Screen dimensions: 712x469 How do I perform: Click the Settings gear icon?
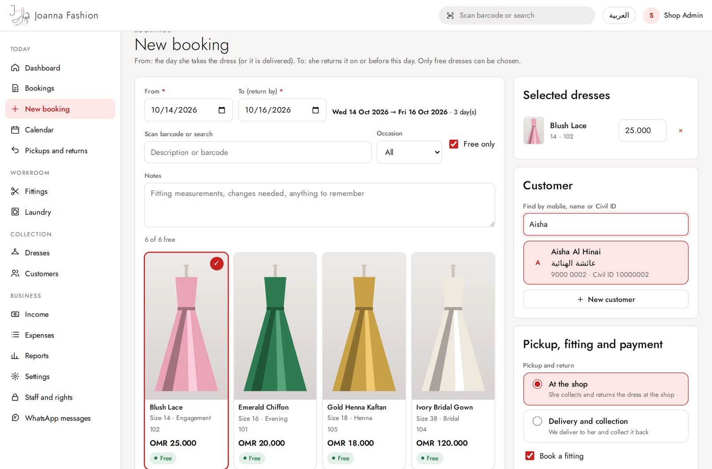pos(15,376)
